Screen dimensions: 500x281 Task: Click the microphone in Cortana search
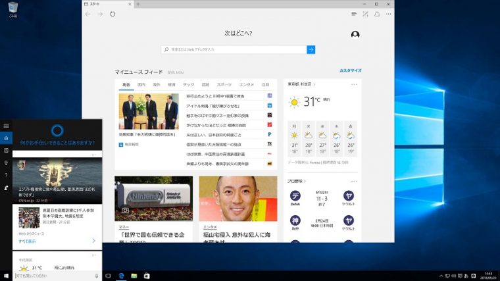[x=97, y=276]
